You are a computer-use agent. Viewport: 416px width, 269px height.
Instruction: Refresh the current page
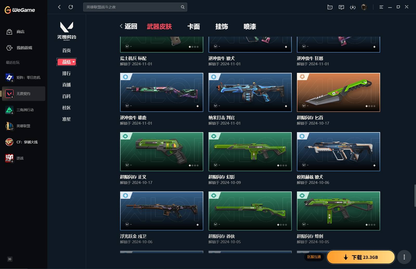coord(71,7)
